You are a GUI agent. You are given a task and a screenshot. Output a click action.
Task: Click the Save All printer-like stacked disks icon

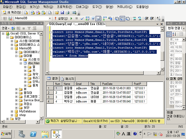click(68, 13)
